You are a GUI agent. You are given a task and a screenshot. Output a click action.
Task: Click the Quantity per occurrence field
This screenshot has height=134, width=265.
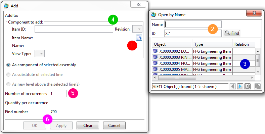click(x=78, y=102)
